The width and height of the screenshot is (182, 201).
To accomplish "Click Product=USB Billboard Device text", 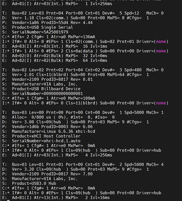I will tap(46, 89).
